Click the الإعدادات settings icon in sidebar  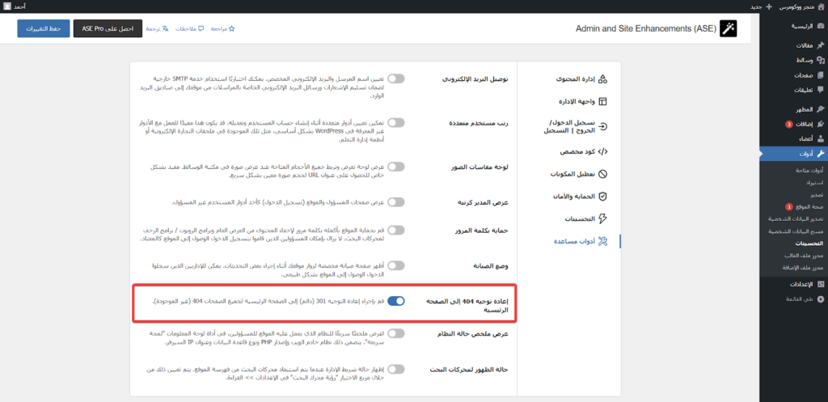820,284
